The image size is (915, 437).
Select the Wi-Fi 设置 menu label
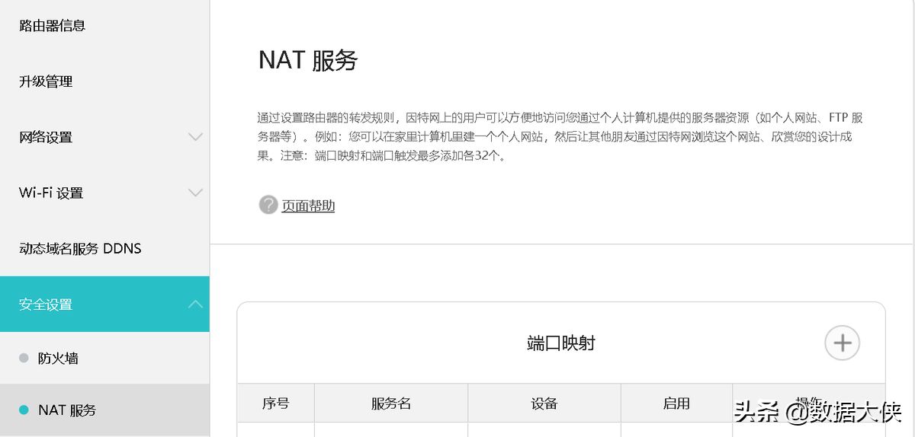pos(51,193)
